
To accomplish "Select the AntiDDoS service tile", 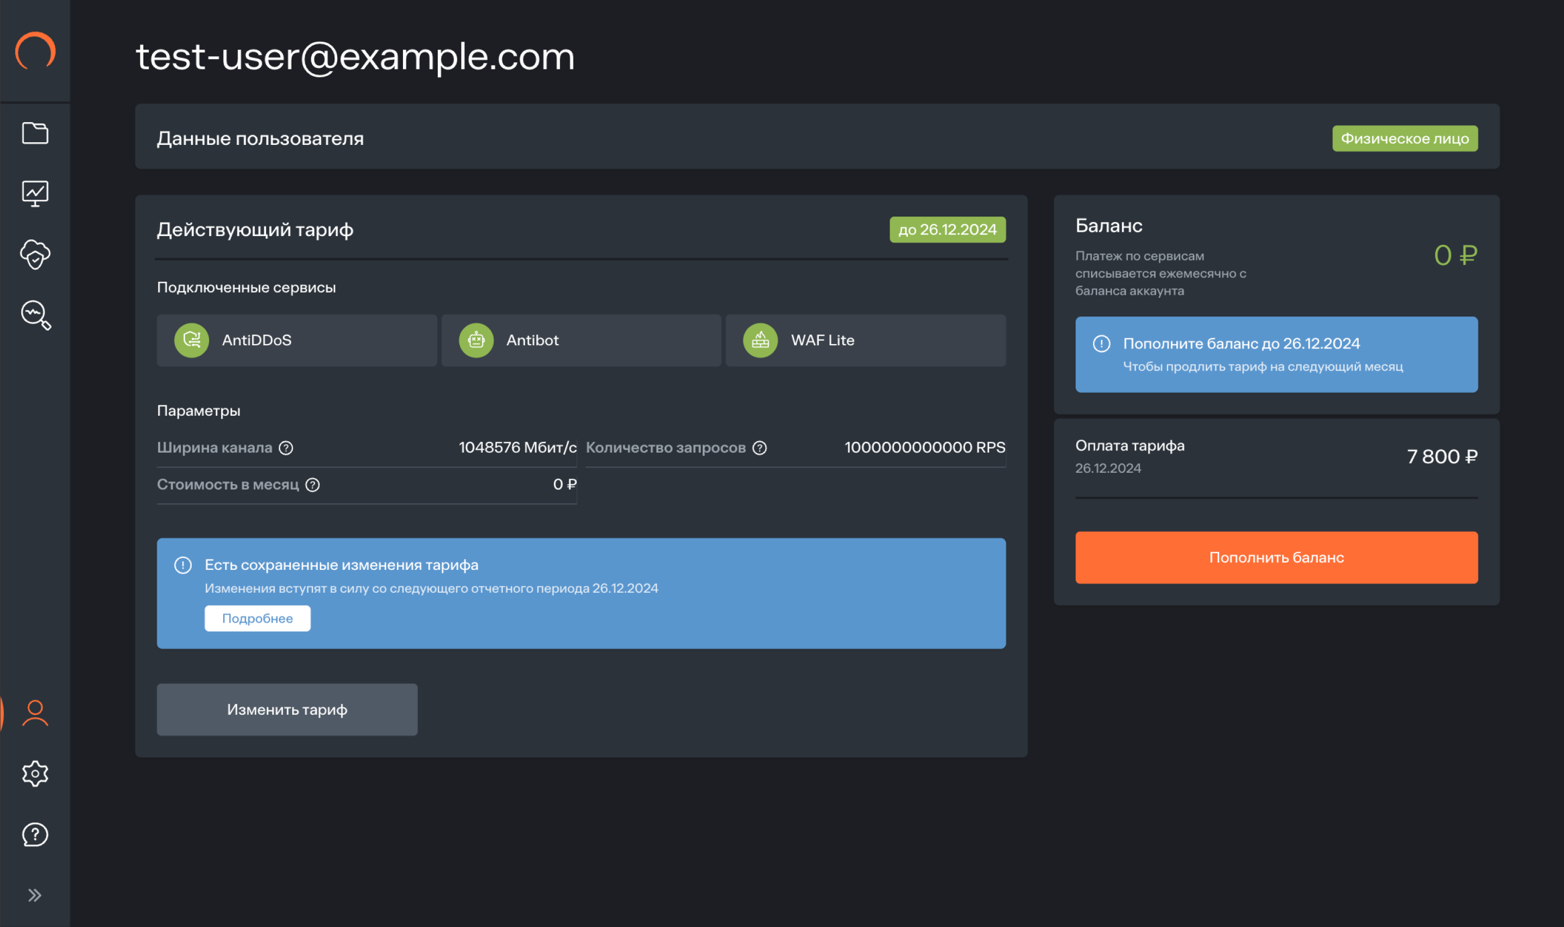I will (297, 340).
